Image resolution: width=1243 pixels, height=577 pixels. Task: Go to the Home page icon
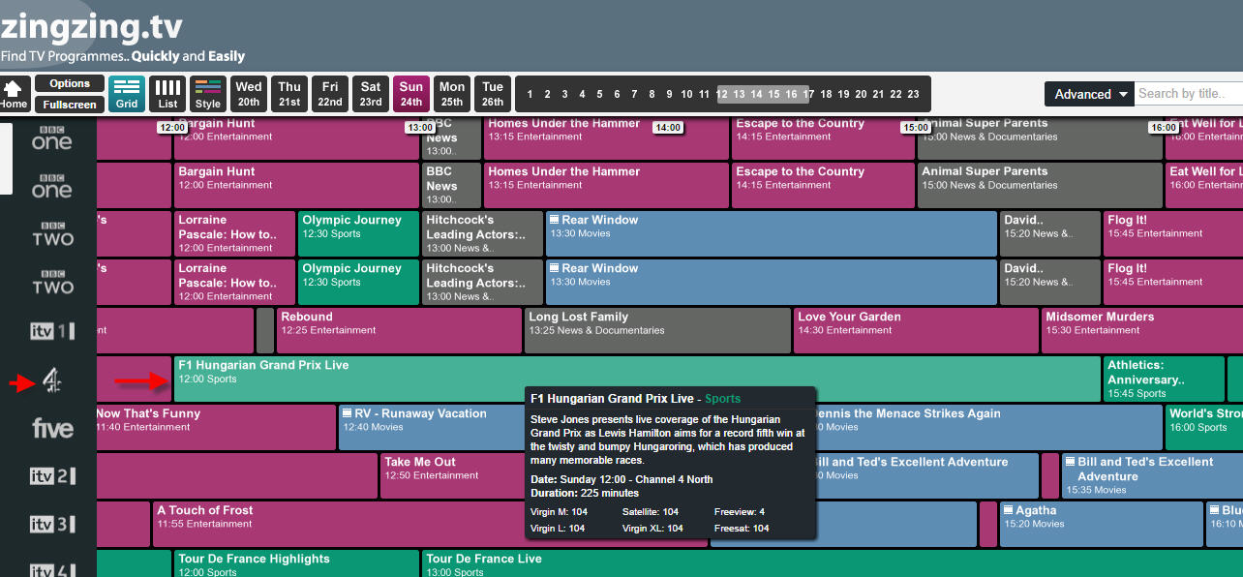[14, 94]
